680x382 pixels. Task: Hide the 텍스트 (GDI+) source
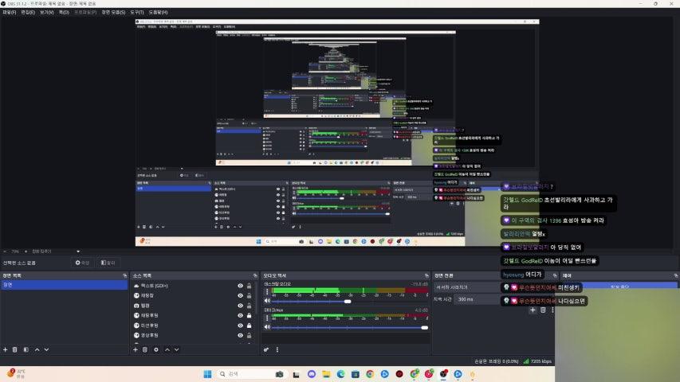pos(240,286)
